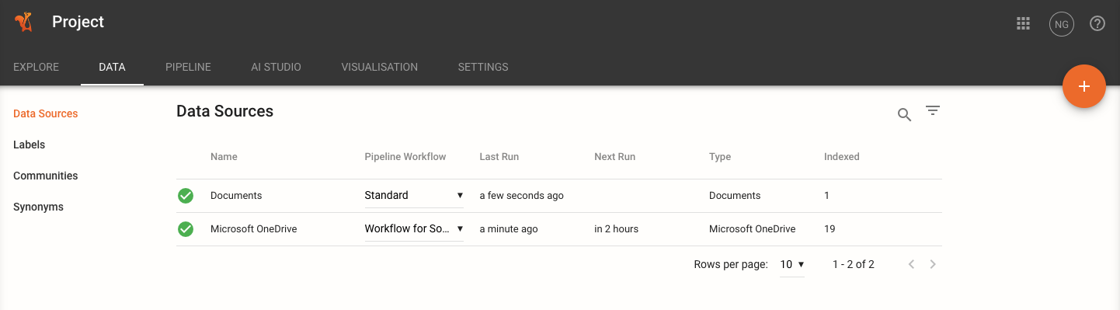
Task: Search data sources with magnifier icon
Action: pyautogui.click(x=904, y=115)
